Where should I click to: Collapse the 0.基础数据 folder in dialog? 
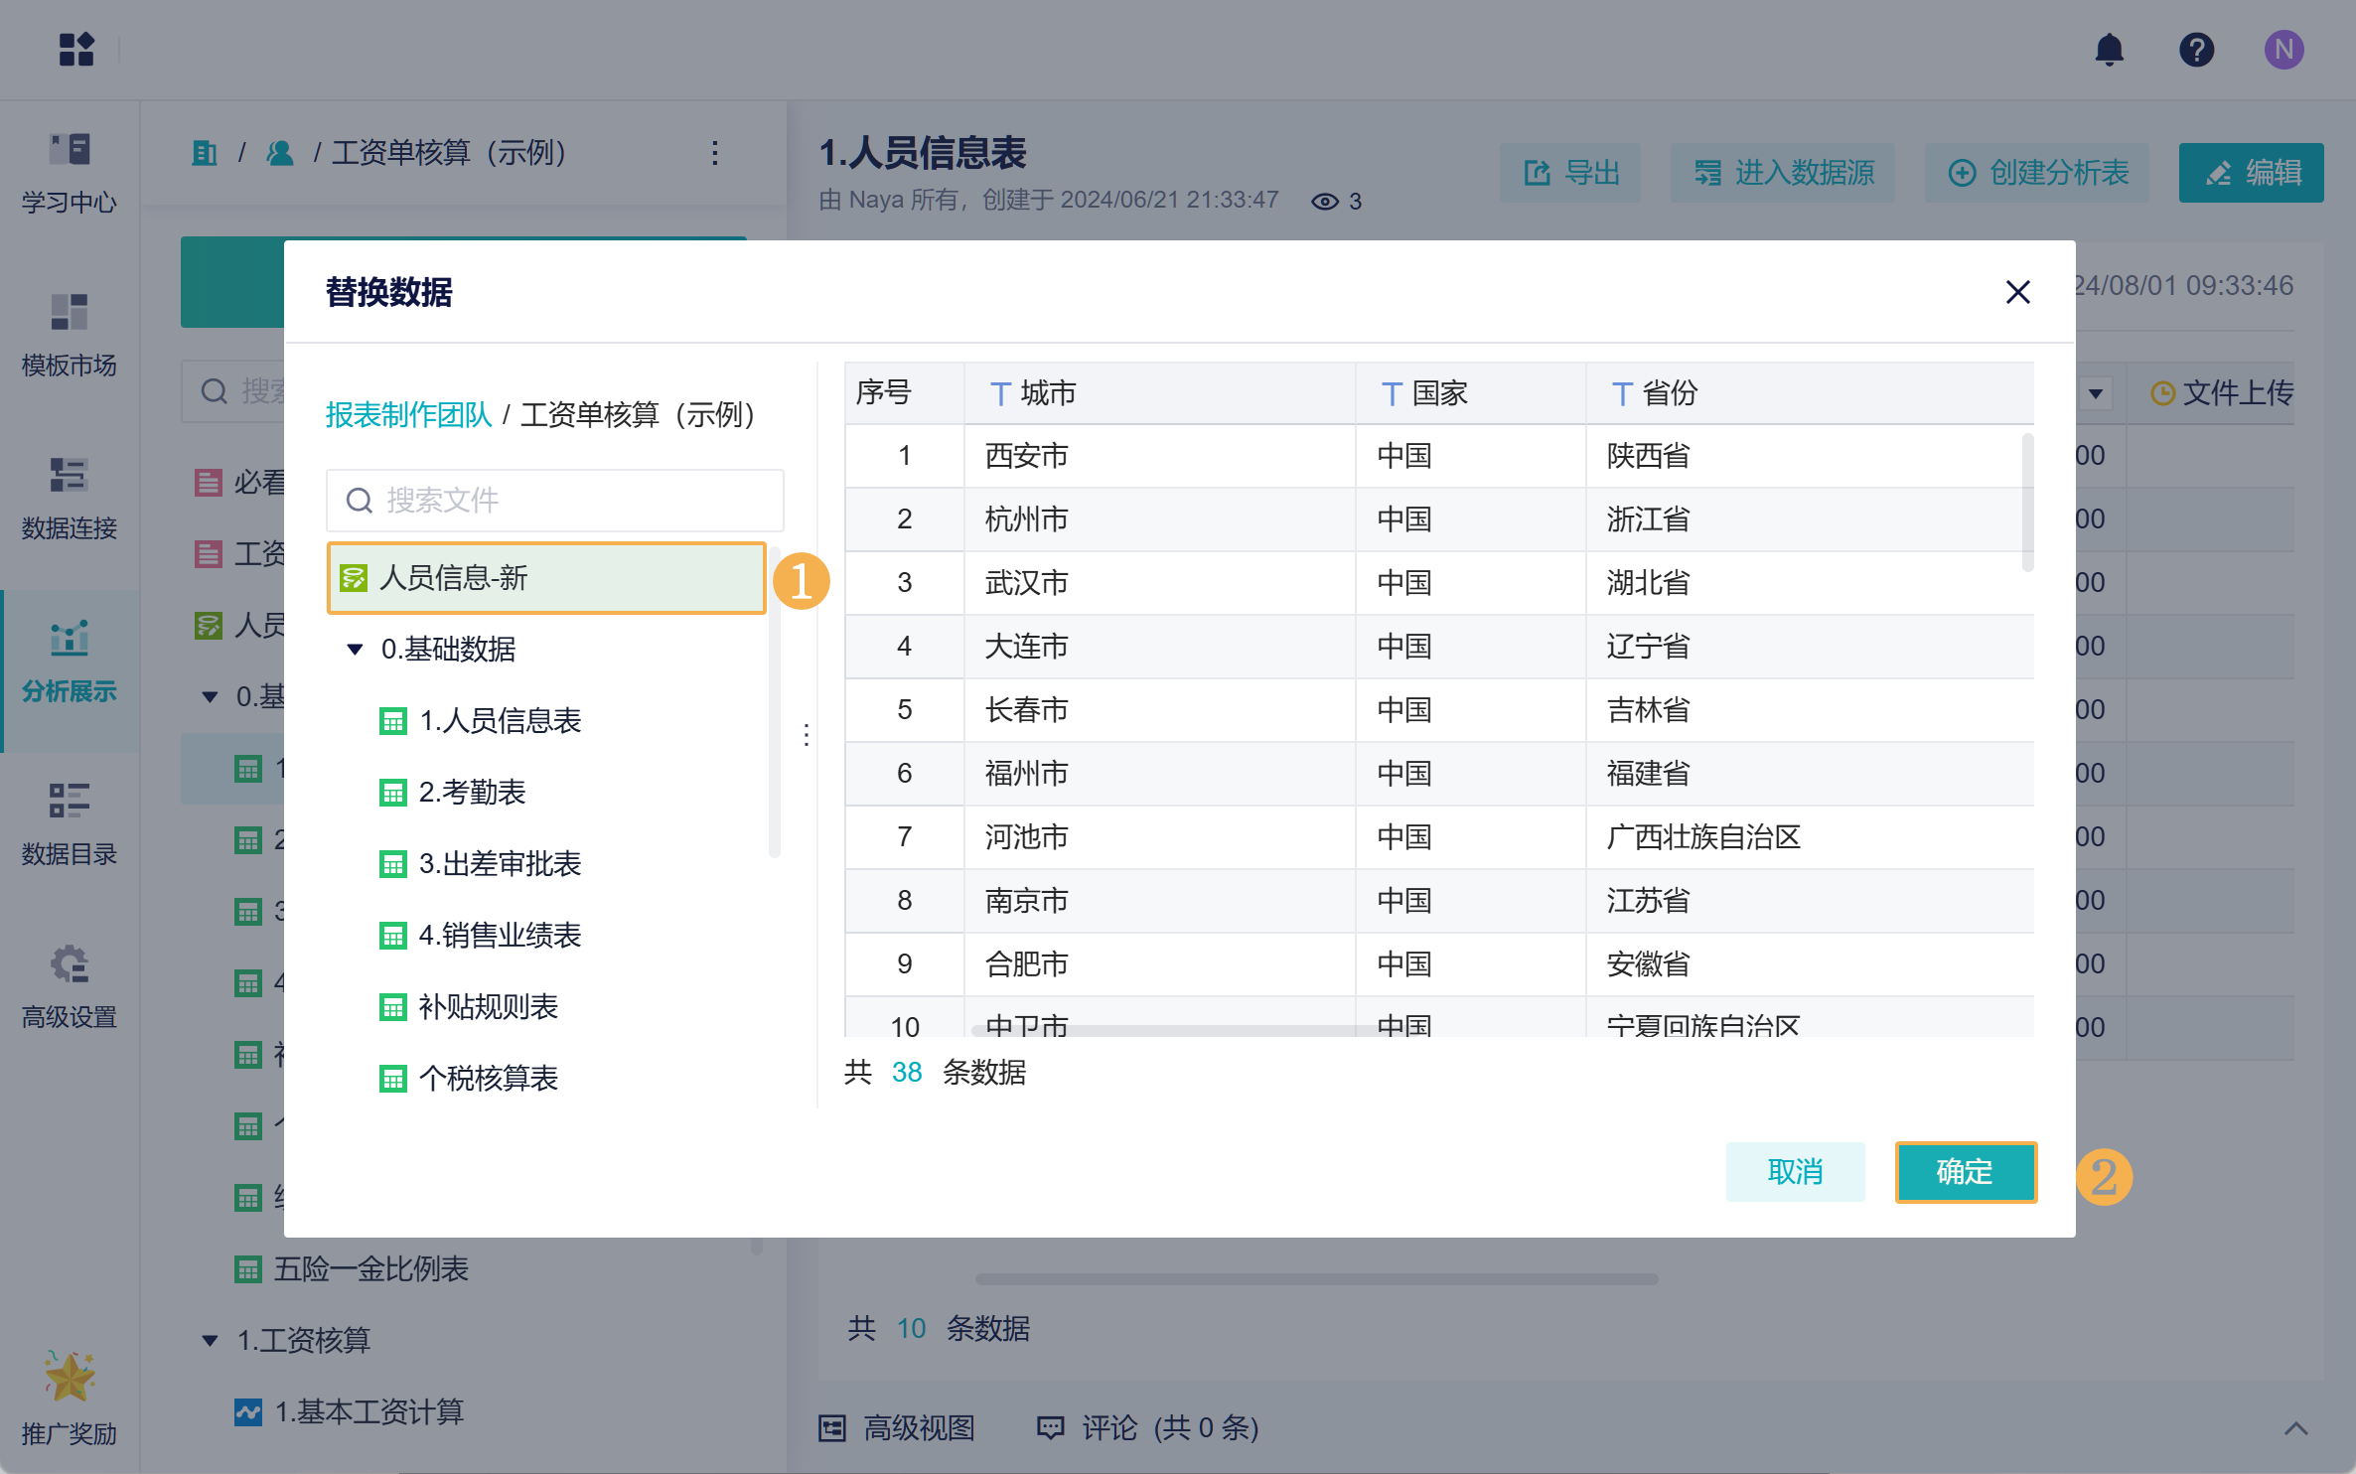[x=355, y=650]
